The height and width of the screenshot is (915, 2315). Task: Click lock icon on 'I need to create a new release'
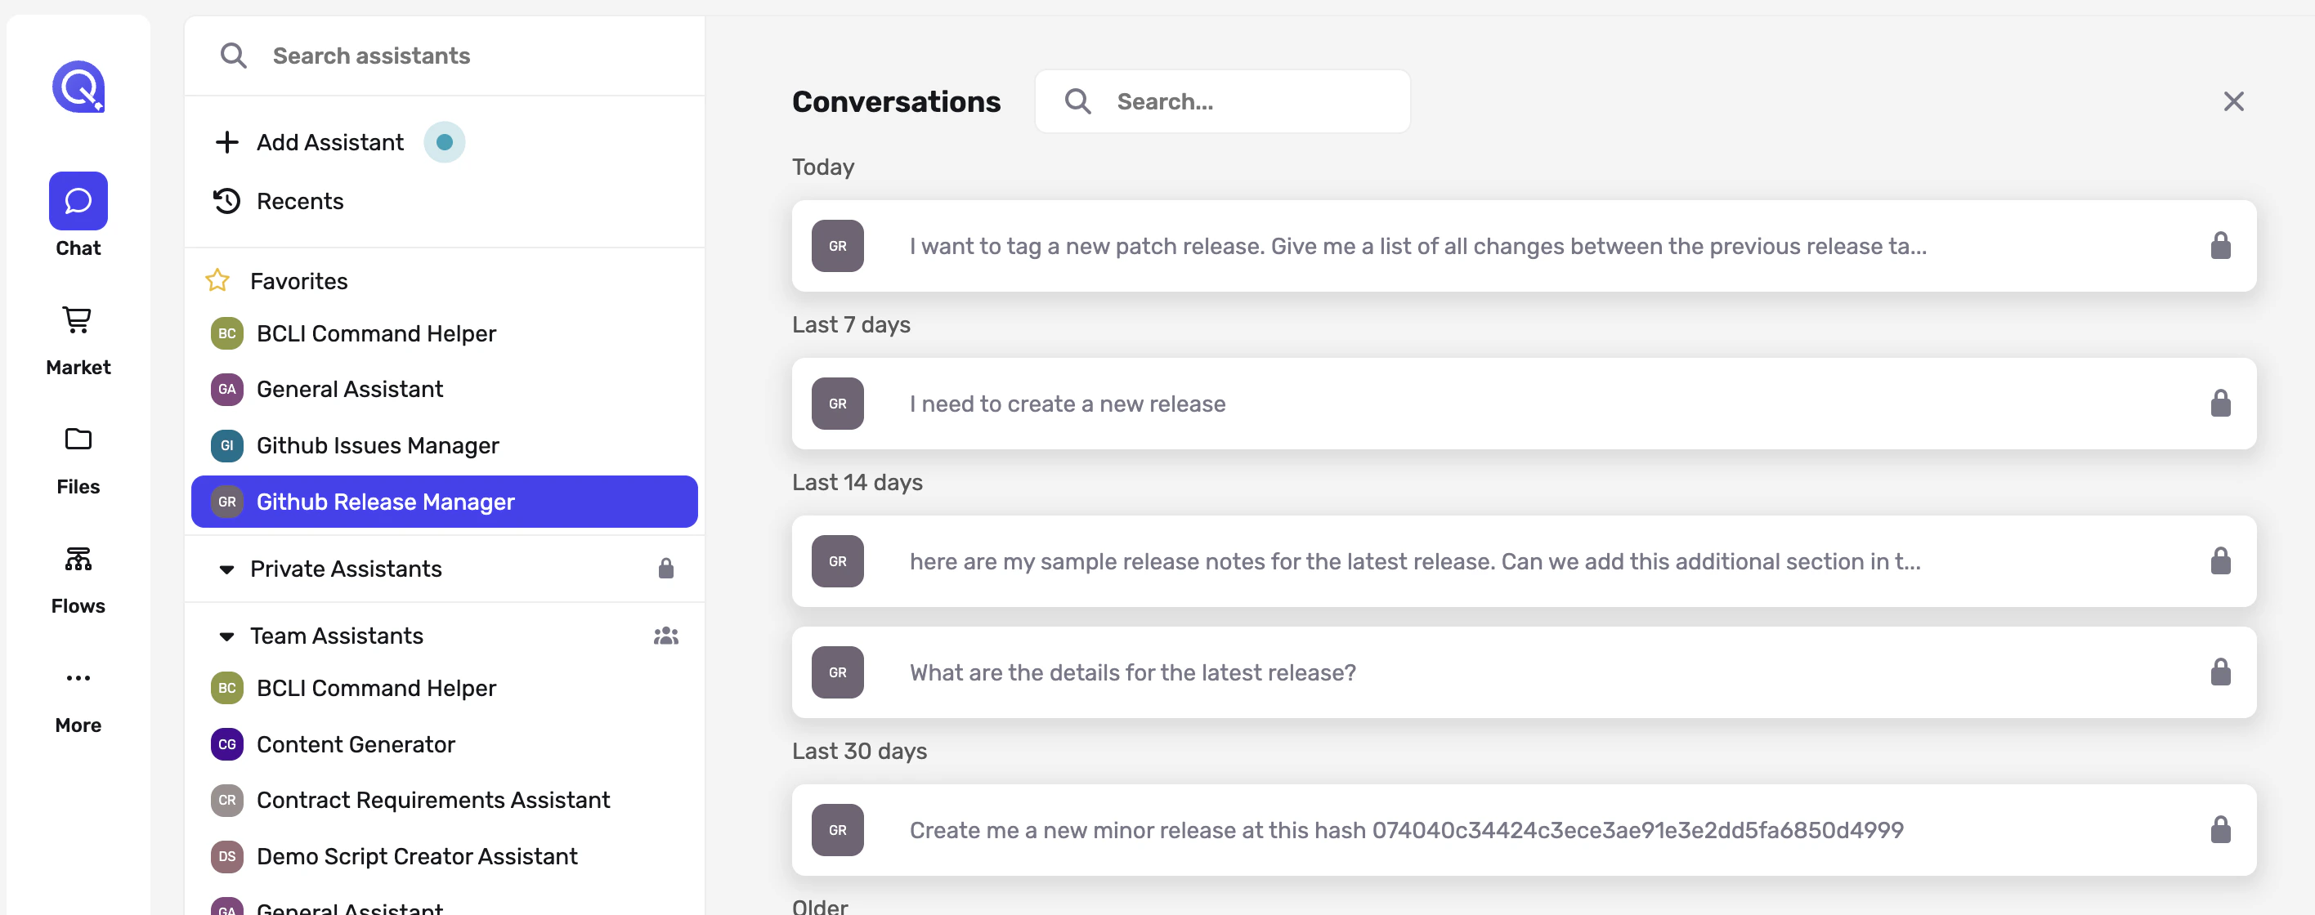point(2219,404)
